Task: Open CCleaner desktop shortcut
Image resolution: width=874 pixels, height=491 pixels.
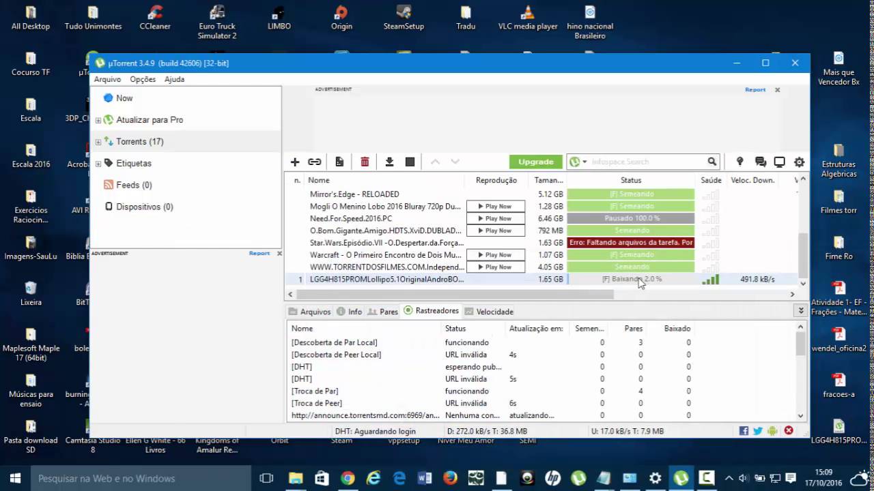Action: click(x=155, y=18)
